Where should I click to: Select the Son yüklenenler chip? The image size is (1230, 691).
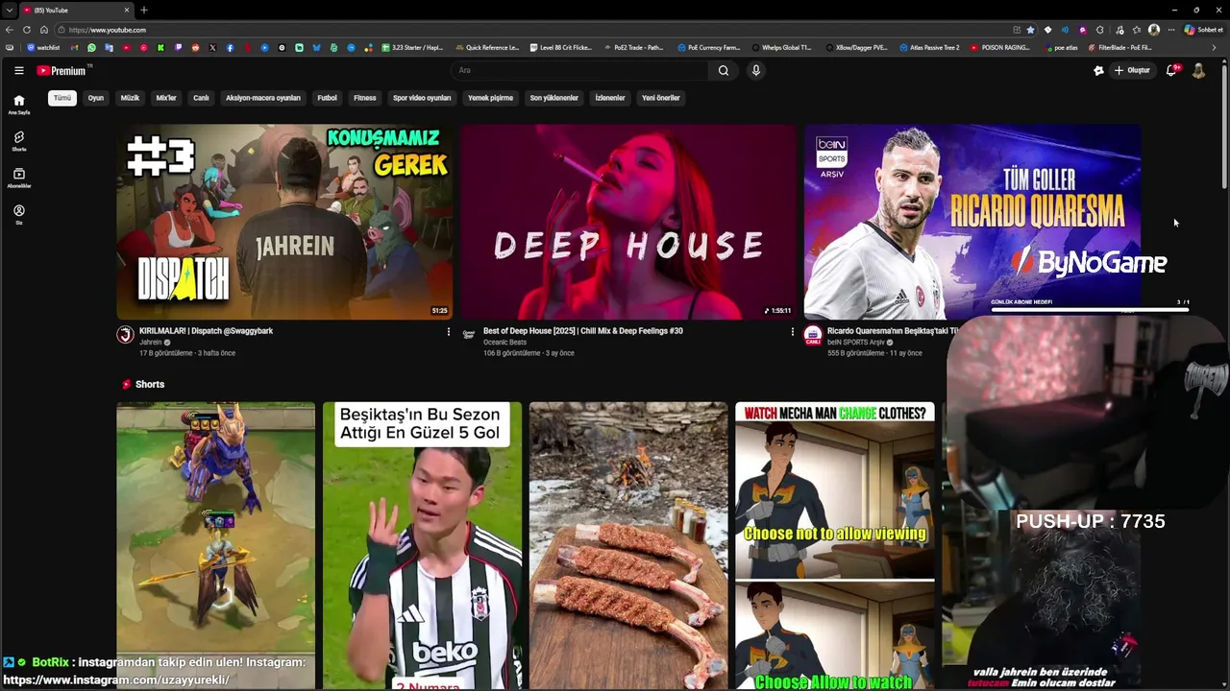(x=554, y=98)
